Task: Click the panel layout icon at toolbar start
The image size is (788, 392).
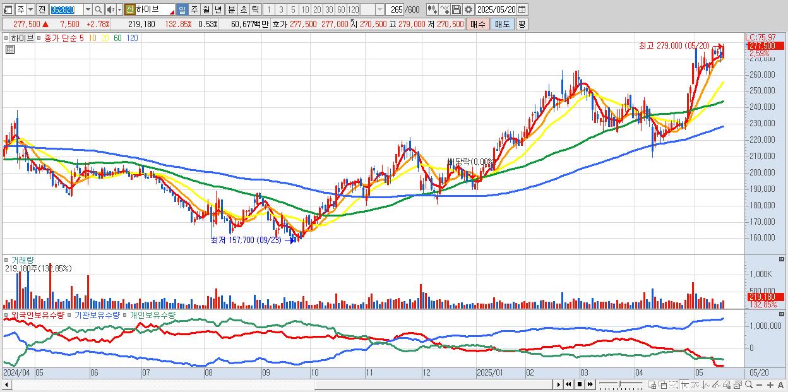Action: point(8,9)
